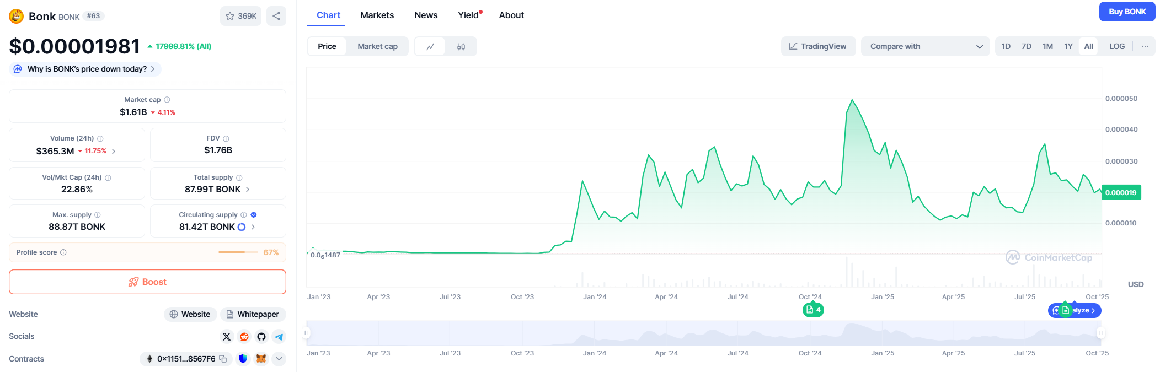Open the Telegram social link icon
This screenshot has width=1160, height=372.
[279, 337]
